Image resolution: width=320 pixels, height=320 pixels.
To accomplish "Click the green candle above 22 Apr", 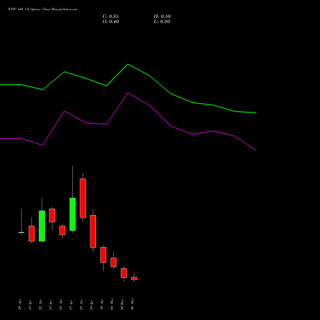I will (42, 226).
